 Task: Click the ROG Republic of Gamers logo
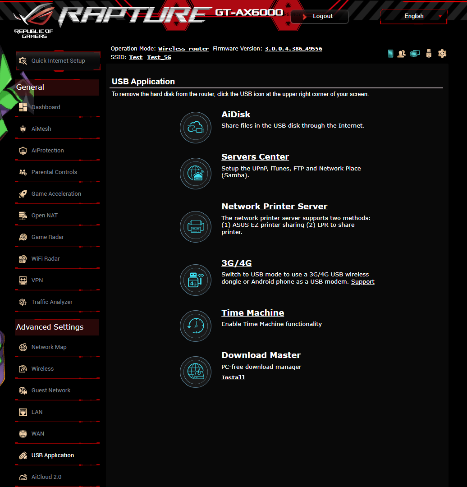click(33, 21)
